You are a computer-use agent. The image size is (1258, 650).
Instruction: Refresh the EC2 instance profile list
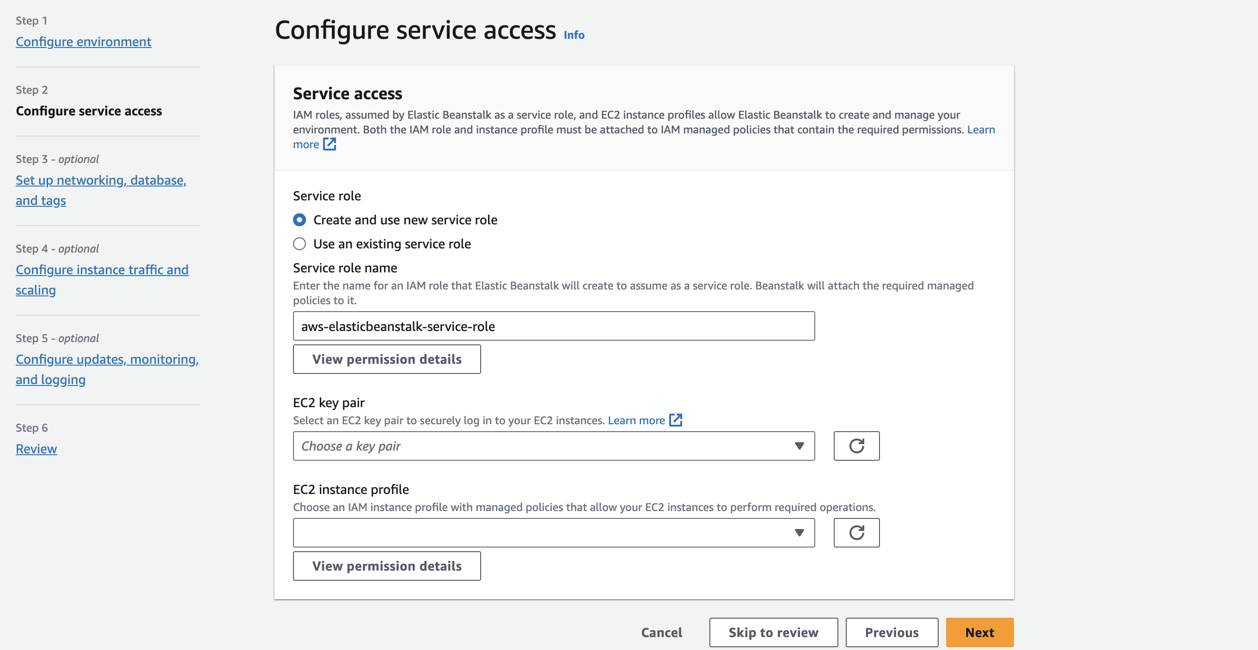coord(856,532)
